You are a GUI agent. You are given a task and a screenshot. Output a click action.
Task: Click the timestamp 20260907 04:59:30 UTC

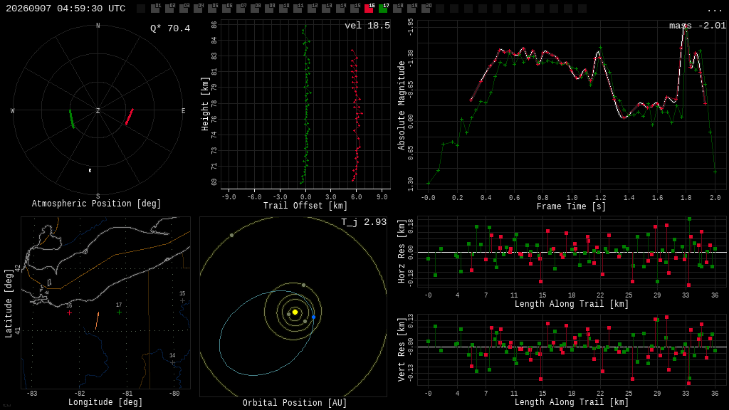pyautogui.click(x=65, y=9)
